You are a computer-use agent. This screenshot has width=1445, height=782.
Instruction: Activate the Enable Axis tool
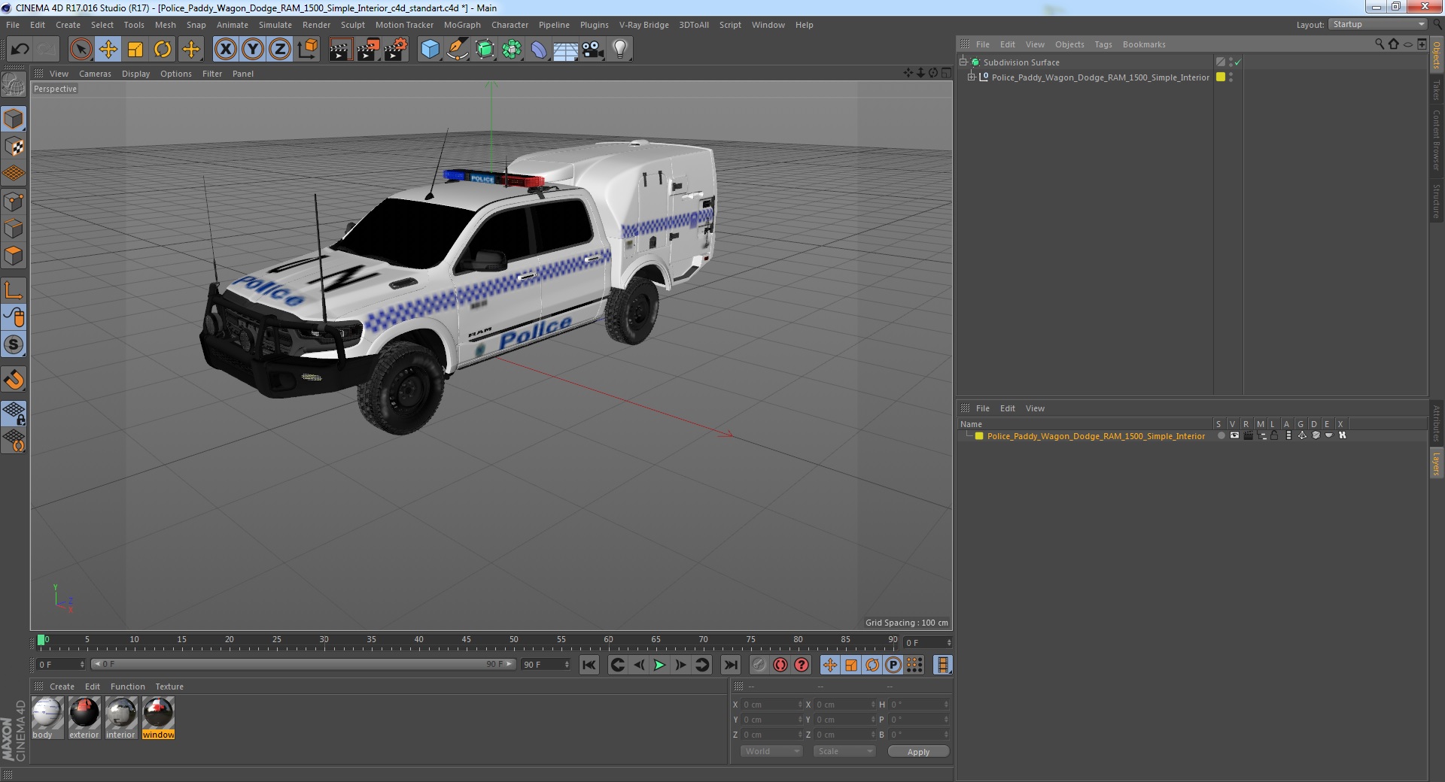click(x=14, y=290)
